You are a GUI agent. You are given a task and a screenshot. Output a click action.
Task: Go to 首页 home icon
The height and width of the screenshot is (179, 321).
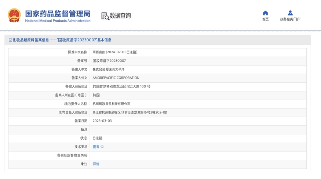265,13
